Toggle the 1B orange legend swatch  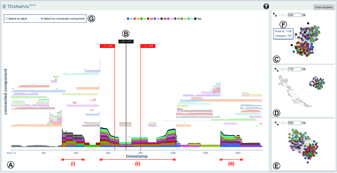(135, 19)
